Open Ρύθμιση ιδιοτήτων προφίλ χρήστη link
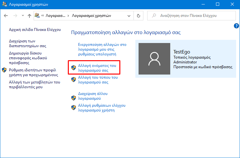Image resolution: width=240 pixels, height=158 pixels. click(34, 72)
